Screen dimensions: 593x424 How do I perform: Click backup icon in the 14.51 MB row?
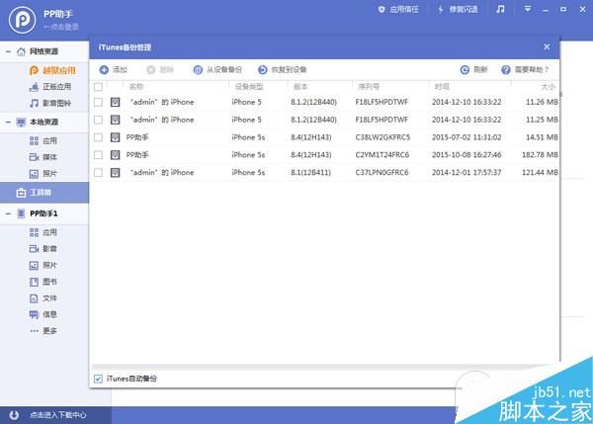point(115,137)
